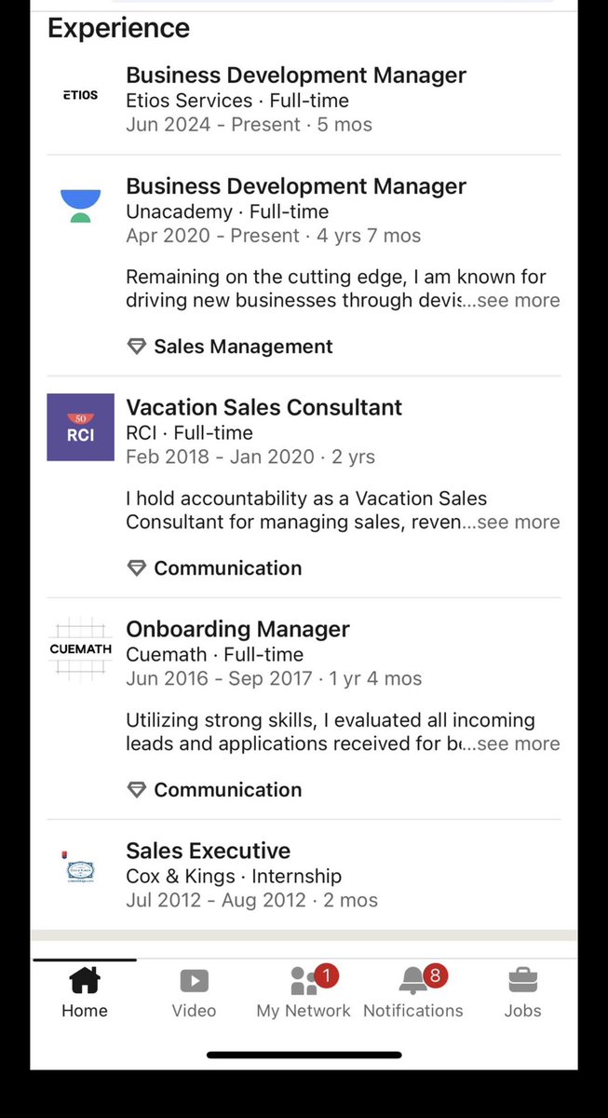Screen dimensions: 608x1118
Task: Open the Jobs briefcase icon
Action: [x=522, y=980]
